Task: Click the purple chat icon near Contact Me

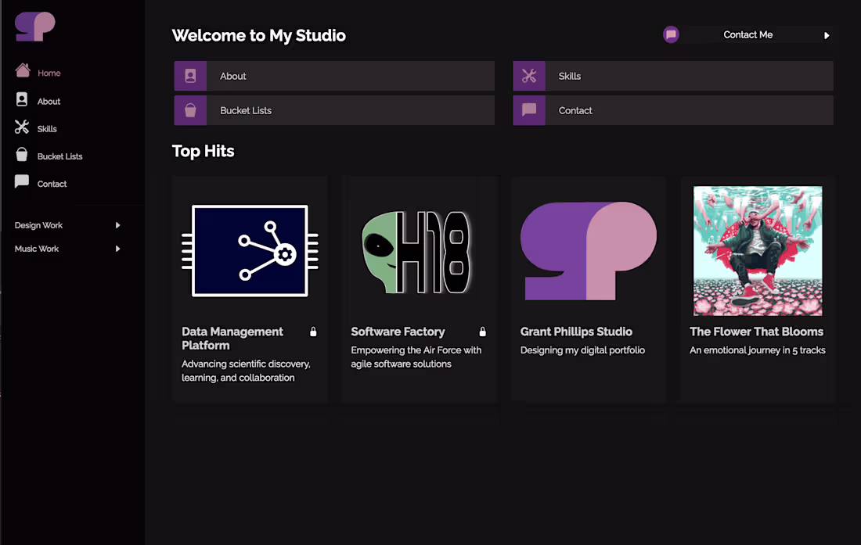Action: click(671, 34)
